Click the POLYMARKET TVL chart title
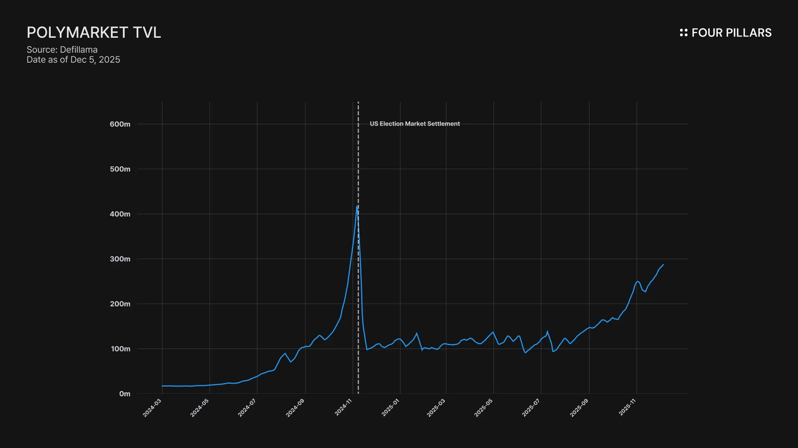The height and width of the screenshot is (448, 798). click(94, 32)
